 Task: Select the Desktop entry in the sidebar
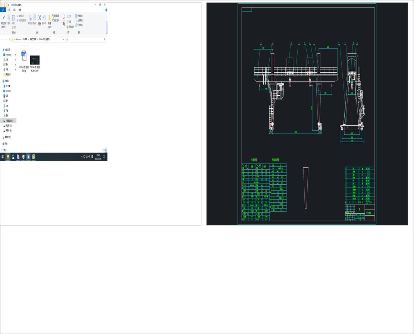[x=7, y=55]
